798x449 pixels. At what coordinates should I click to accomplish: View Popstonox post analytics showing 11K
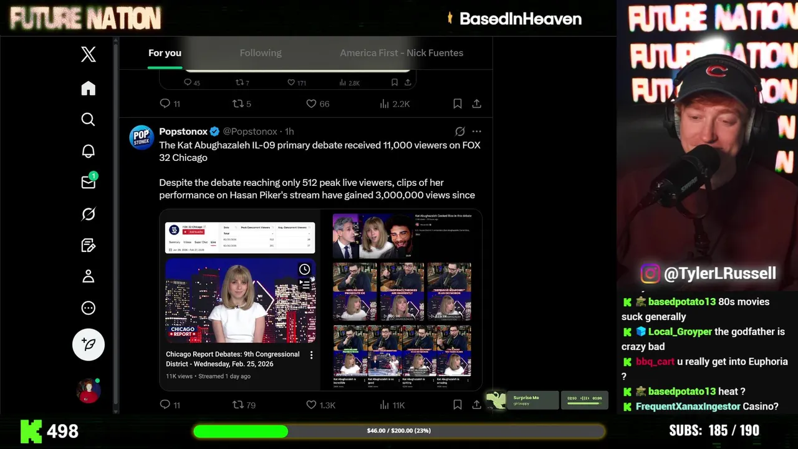pyautogui.click(x=392, y=405)
